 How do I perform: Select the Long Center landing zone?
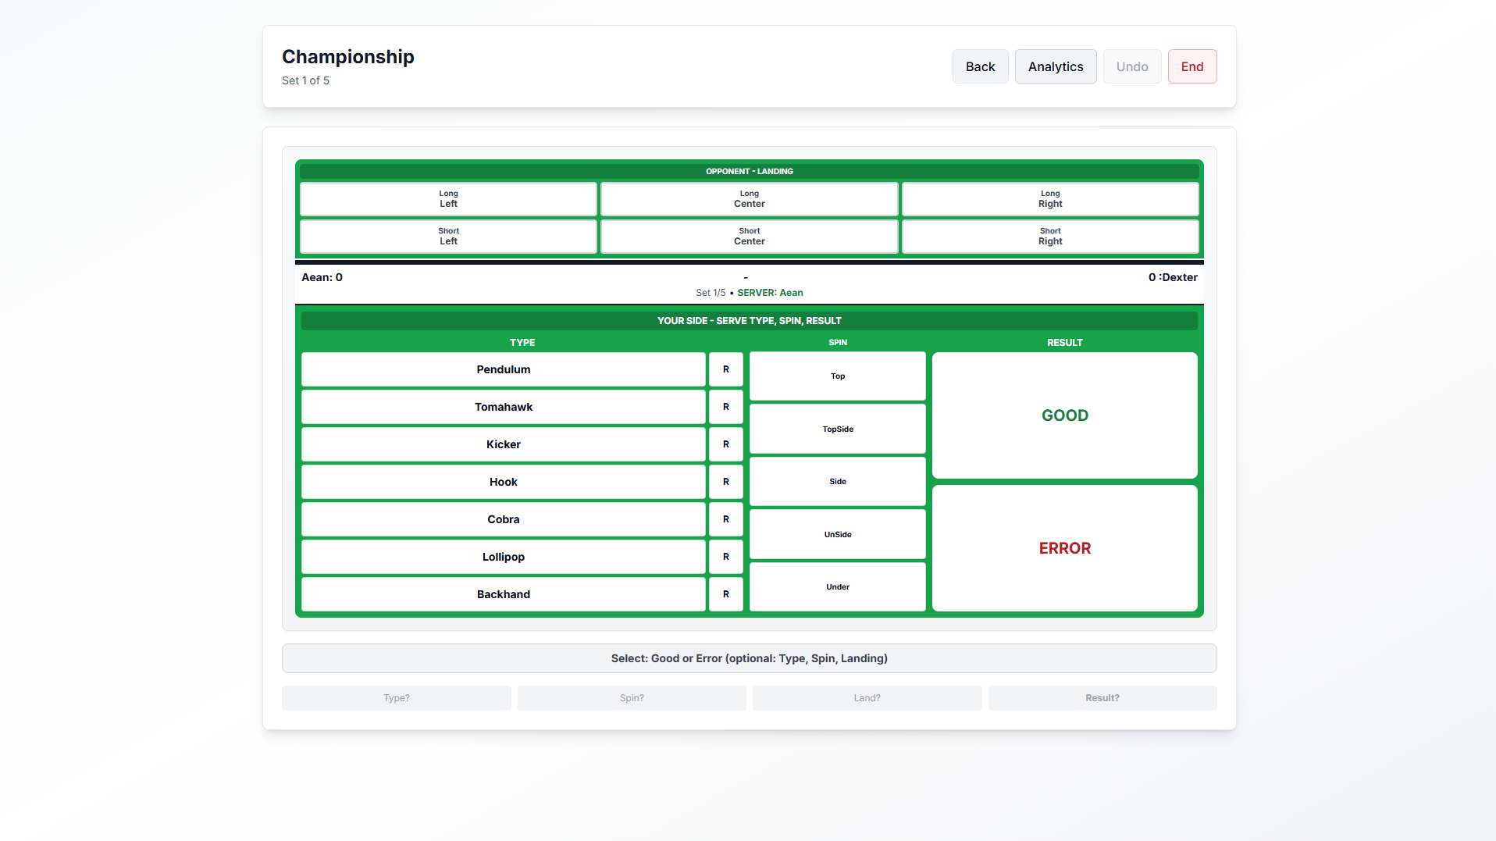[749, 198]
